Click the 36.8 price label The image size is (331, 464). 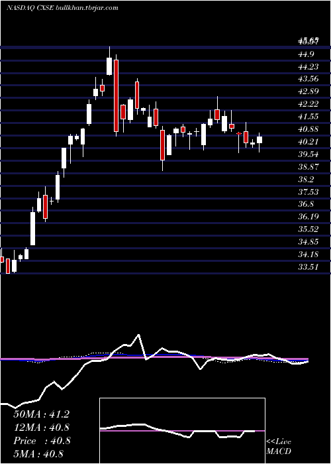306,204
